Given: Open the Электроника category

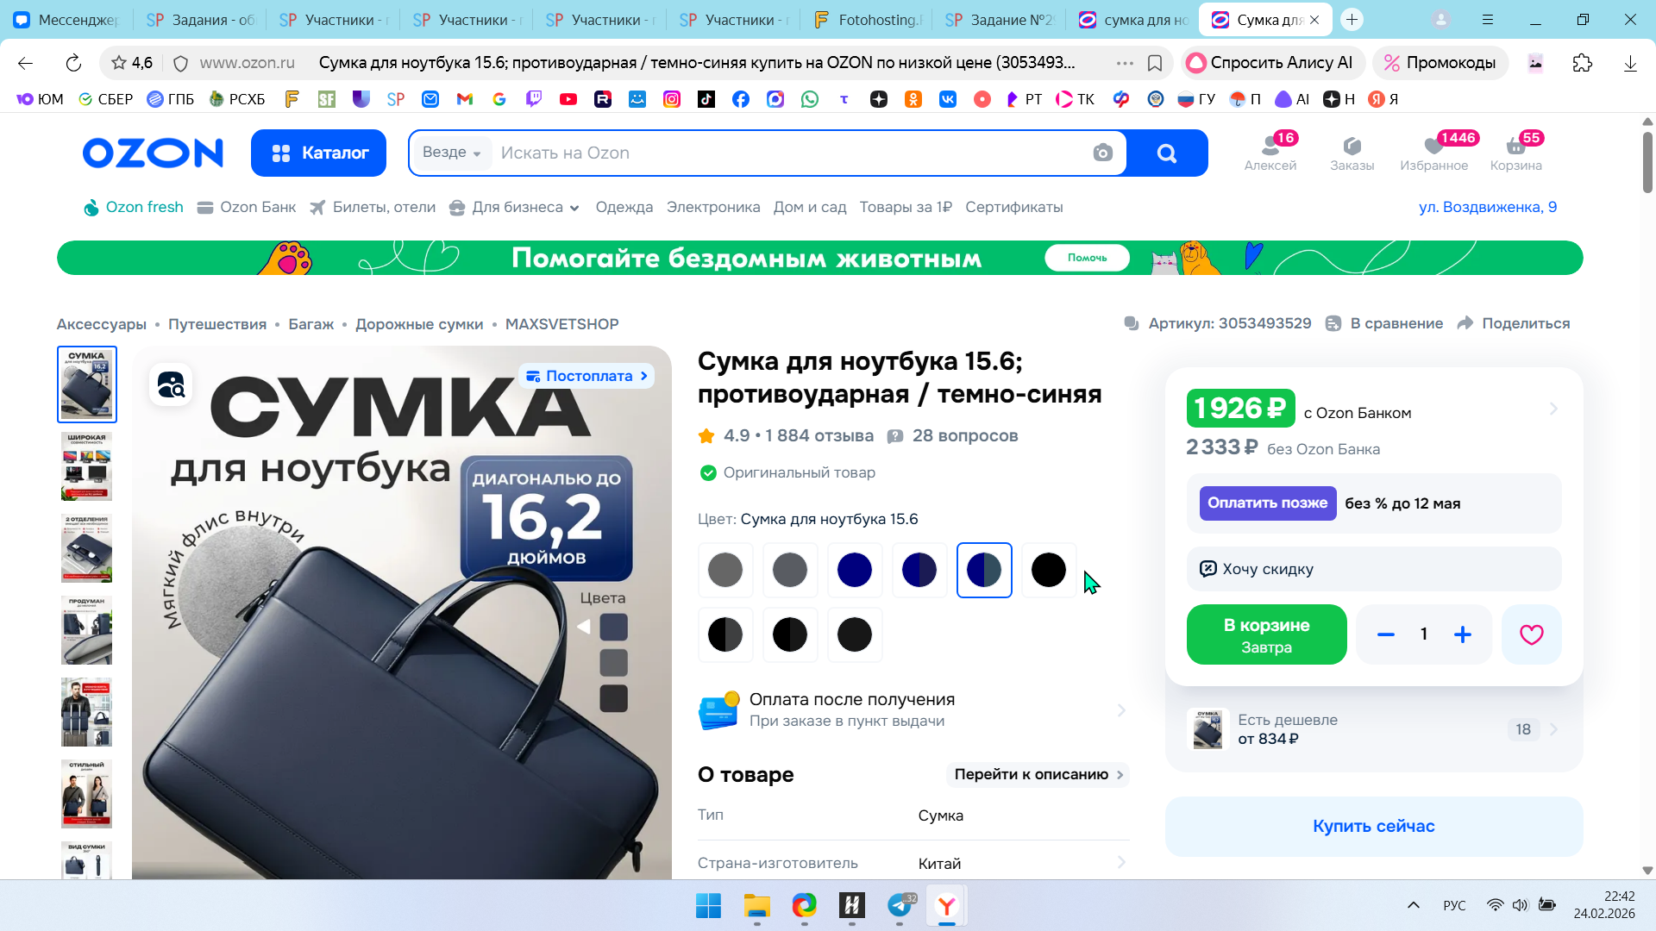Looking at the screenshot, I should (712, 207).
